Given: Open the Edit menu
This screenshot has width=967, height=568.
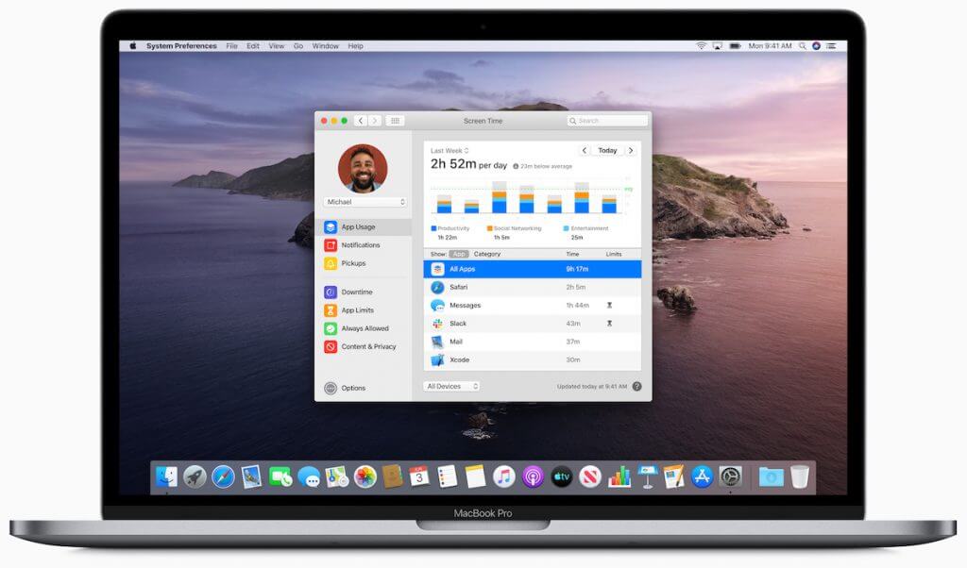Looking at the screenshot, I should [253, 46].
